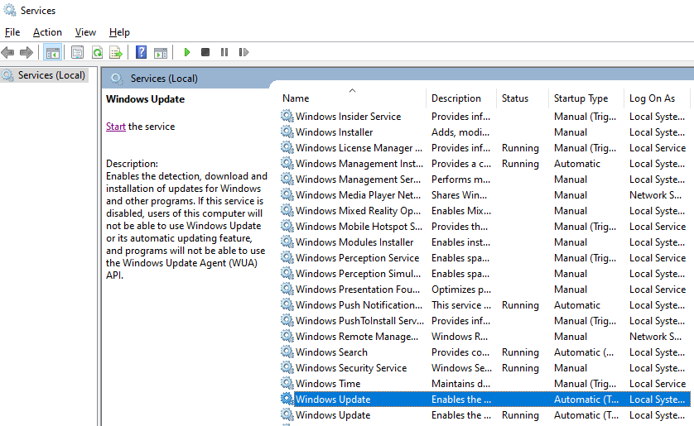Viewport: 694px width, 426px height.
Task: Click gear icon of Windows Search row
Action: [x=287, y=352]
